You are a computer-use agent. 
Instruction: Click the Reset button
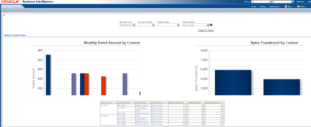(x=210, y=30)
